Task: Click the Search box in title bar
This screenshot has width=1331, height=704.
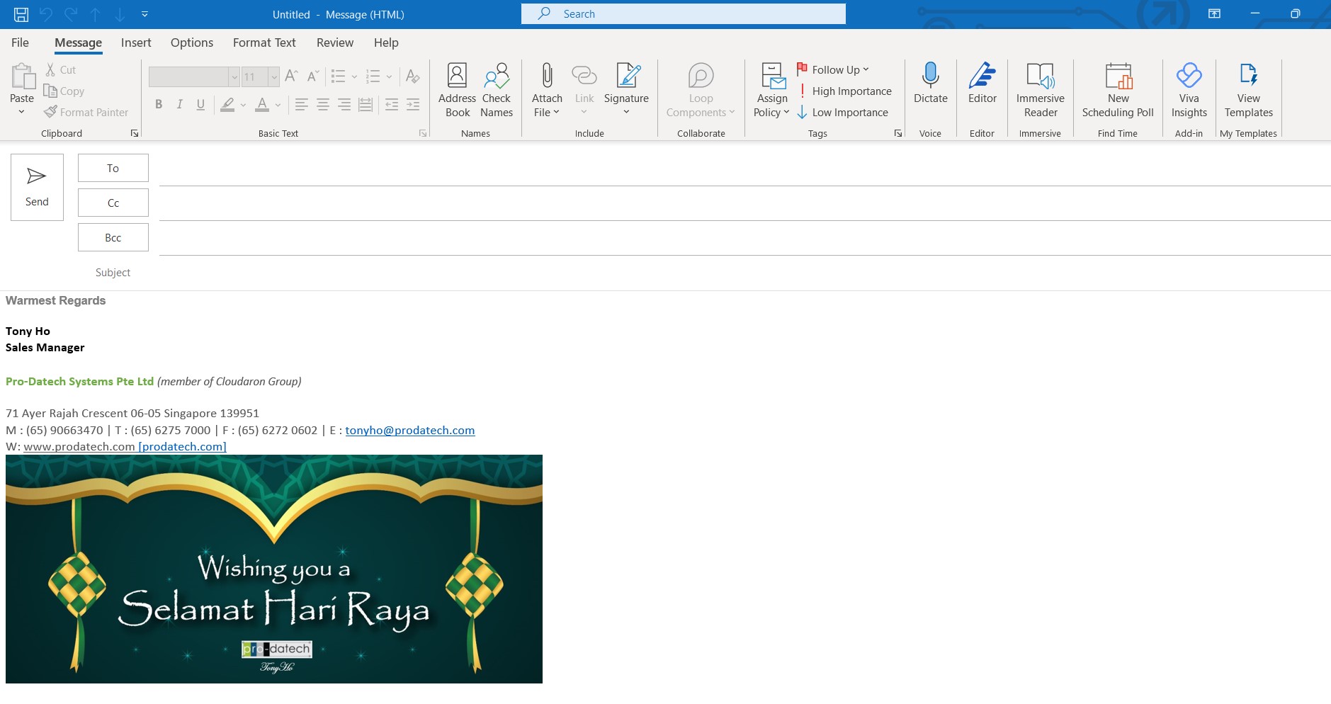Action: [684, 13]
